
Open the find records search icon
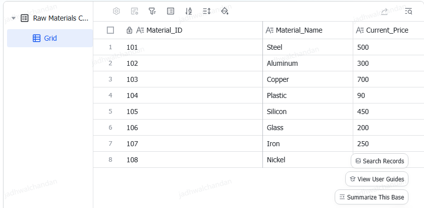pyautogui.click(x=408, y=12)
